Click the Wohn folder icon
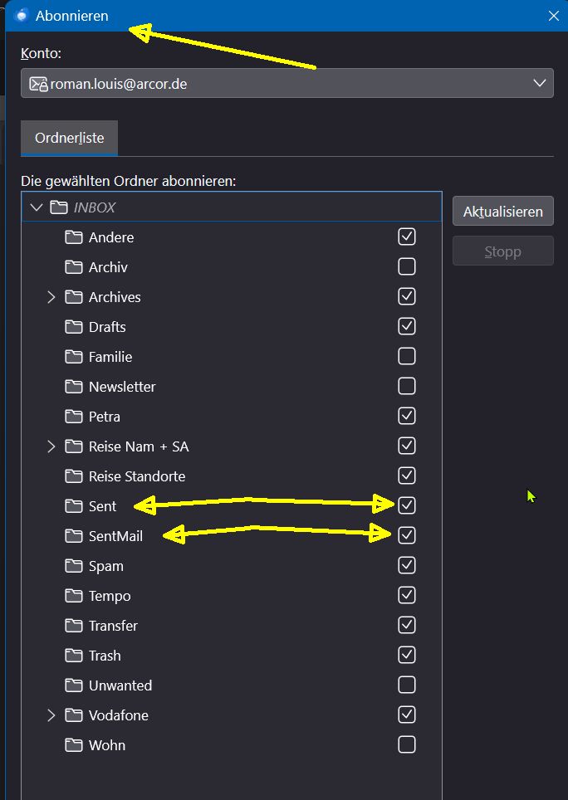This screenshot has width=568, height=800. click(x=74, y=745)
